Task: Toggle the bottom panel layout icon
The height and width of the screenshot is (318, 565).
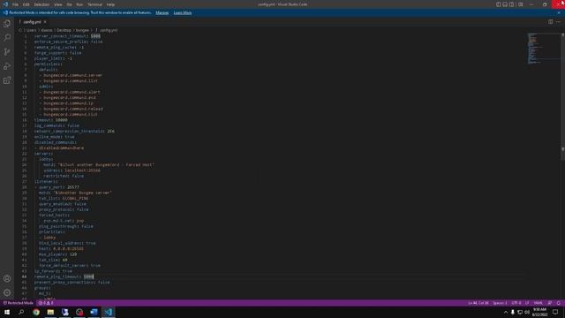Action: (x=505, y=4)
